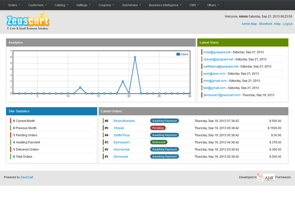This screenshot has height=207, width=295.
Task: Click the ZeusCart logo
Action: pyautogui.click(x=28, y=21)
